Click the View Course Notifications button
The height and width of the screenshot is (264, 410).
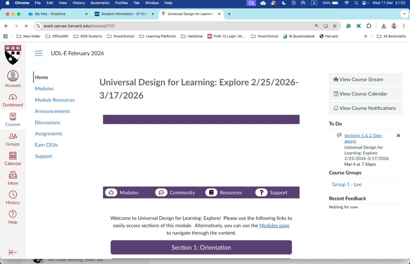[x=366, y=108]
